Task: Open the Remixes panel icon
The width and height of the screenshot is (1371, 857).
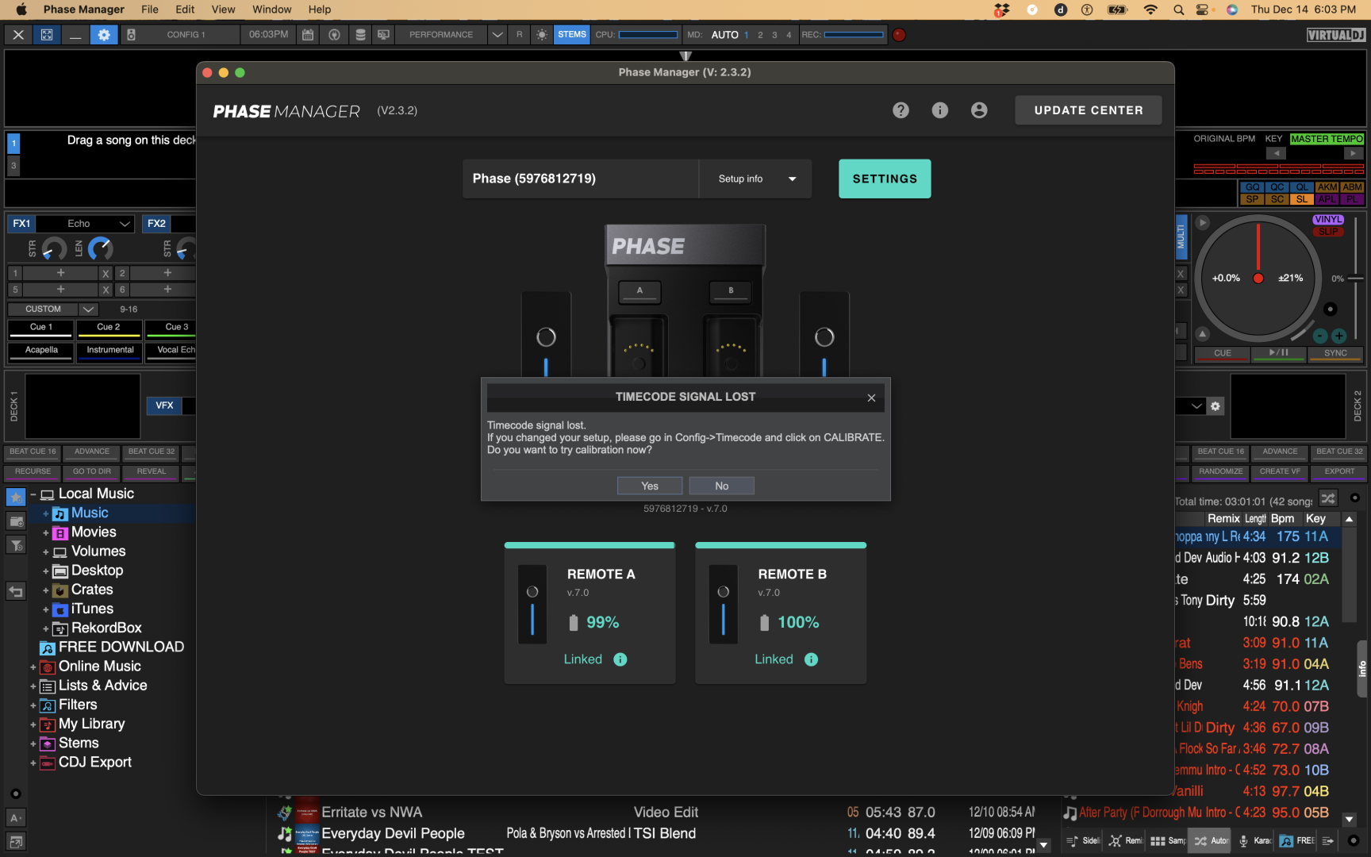Action: (x=1125, y=840)
